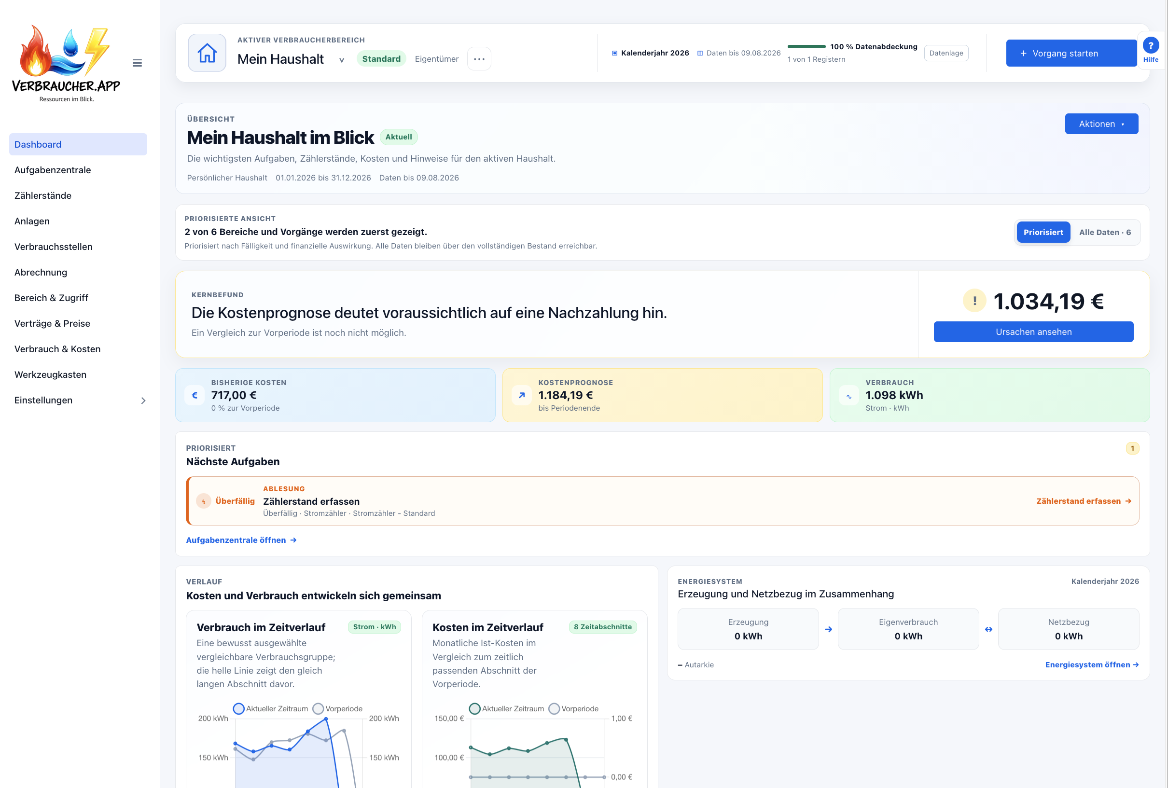This screenshot has height=788, width=1168.
Task: Open the Aktionen dropdown
Action: [x=1101, y=124]
